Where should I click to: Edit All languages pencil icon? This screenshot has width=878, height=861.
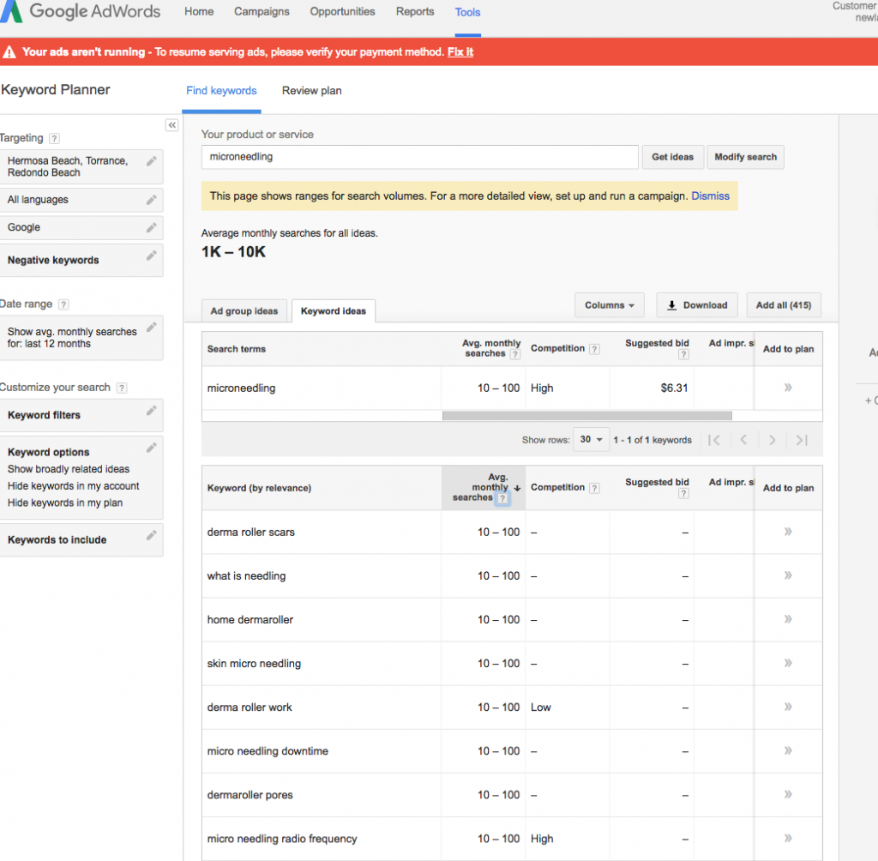click(151, 200)
